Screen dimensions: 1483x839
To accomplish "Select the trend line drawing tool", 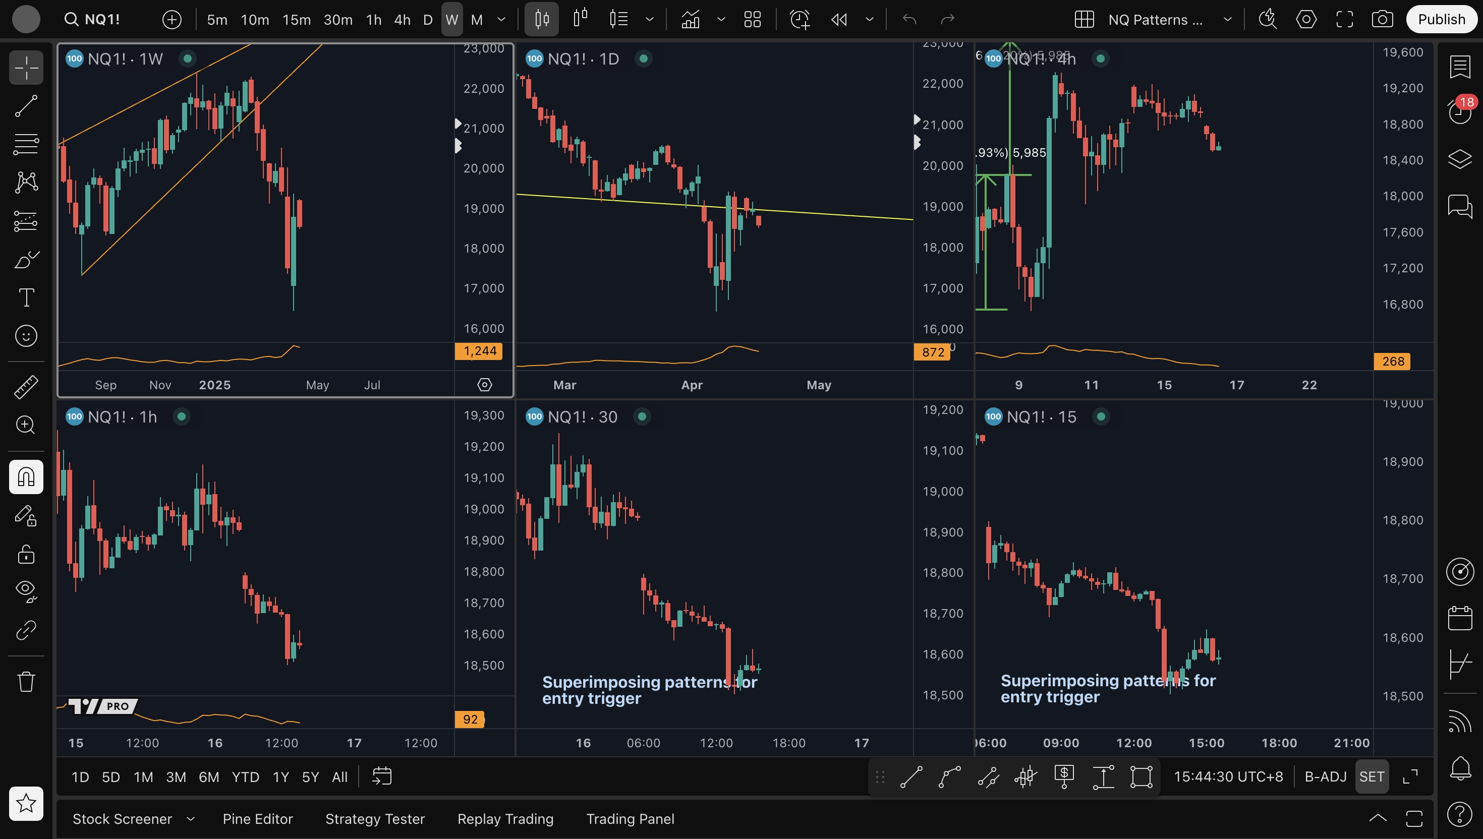I will pos(26,106).
